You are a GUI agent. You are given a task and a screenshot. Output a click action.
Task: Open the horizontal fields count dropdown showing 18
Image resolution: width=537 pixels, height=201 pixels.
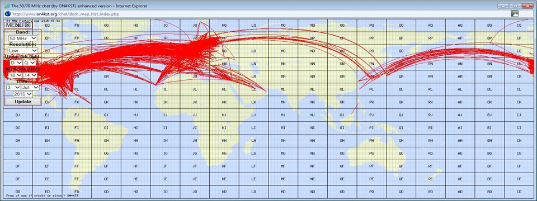click(x=16, y=75)
